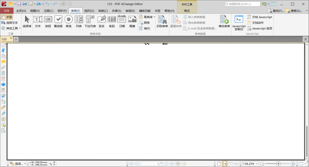Click the zoom slider in status bar
Screen dimensions: 309x167
click(279, 164)
